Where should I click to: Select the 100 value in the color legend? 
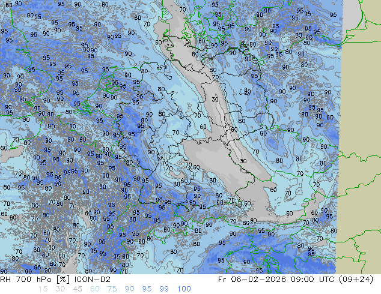point(184,289)
